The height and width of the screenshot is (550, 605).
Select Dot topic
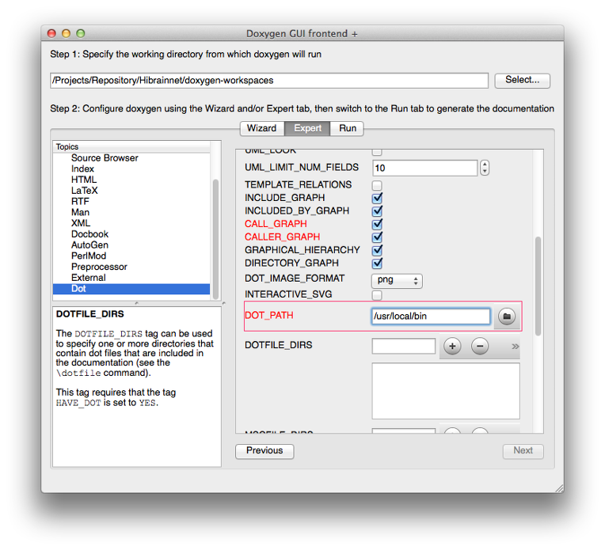click(131, 289)
